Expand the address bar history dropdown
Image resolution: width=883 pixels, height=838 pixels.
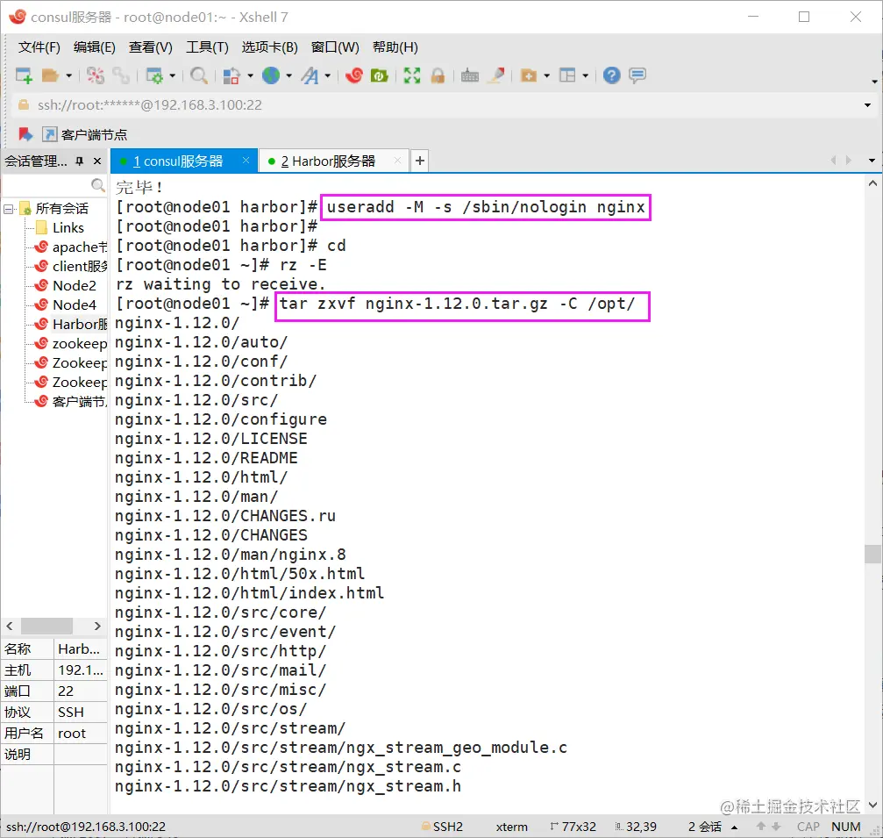867,104
